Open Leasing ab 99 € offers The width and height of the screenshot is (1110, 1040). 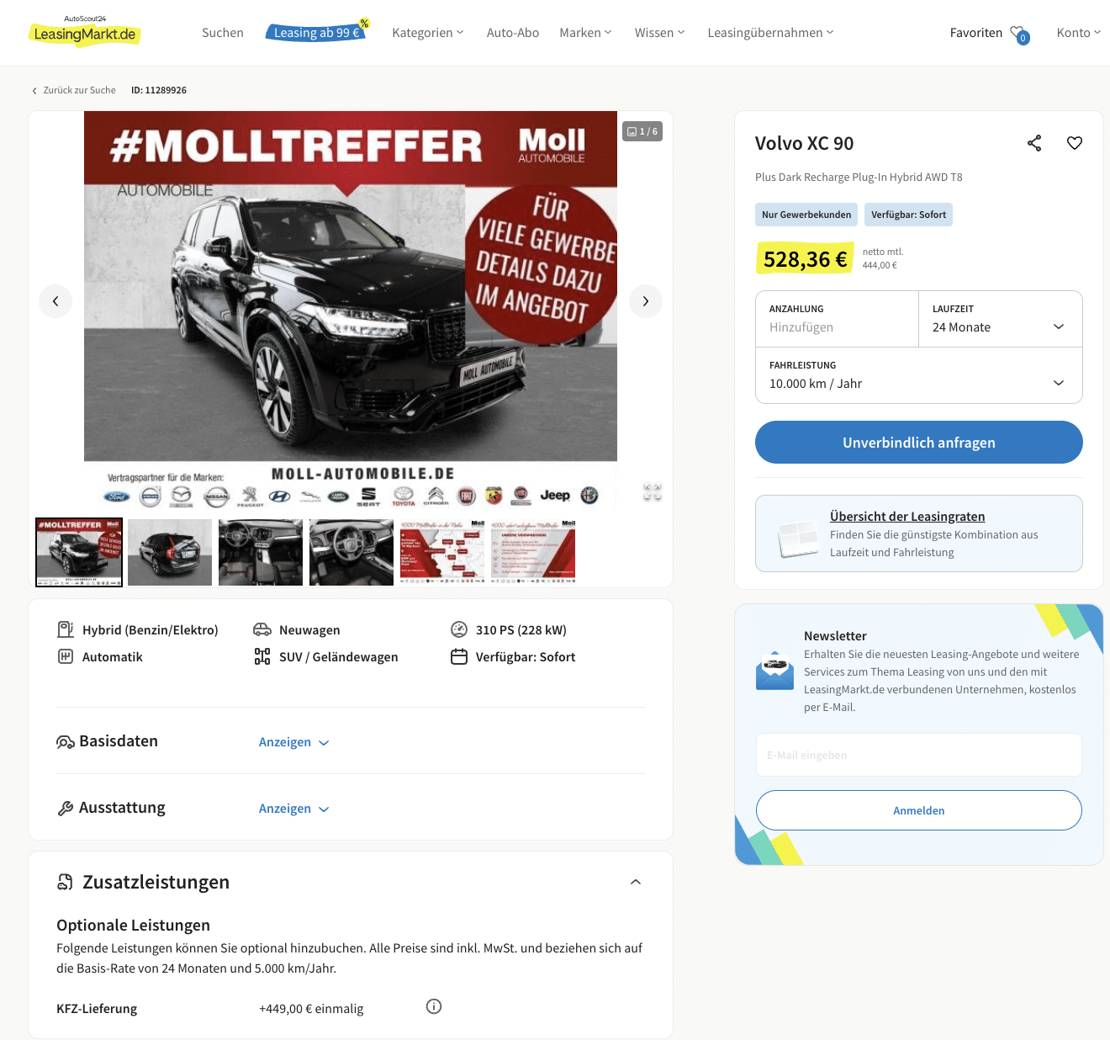tap(318, 31)
